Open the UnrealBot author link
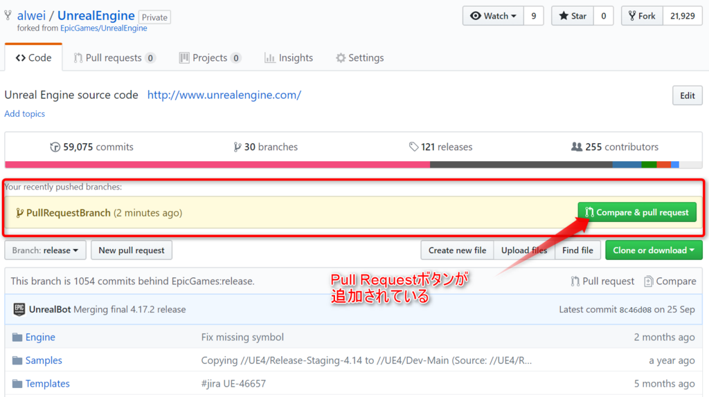709x397 pixels. [x=50, y=309]
